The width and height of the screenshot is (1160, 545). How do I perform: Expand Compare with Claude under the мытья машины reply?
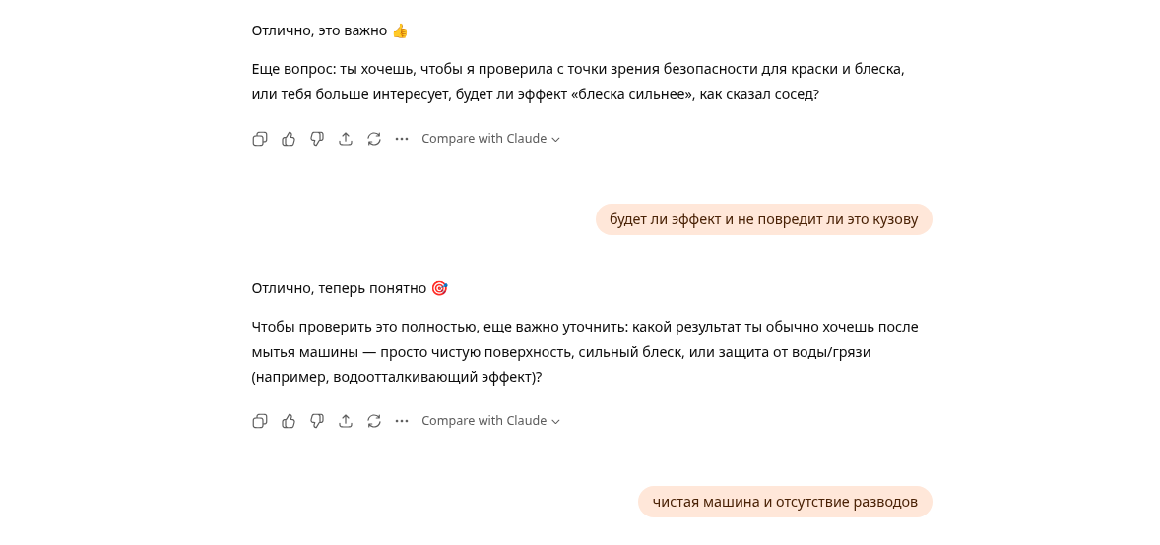[x=490, y=421]
